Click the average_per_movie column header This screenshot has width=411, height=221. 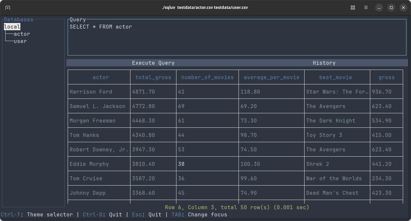pos(272,77)
